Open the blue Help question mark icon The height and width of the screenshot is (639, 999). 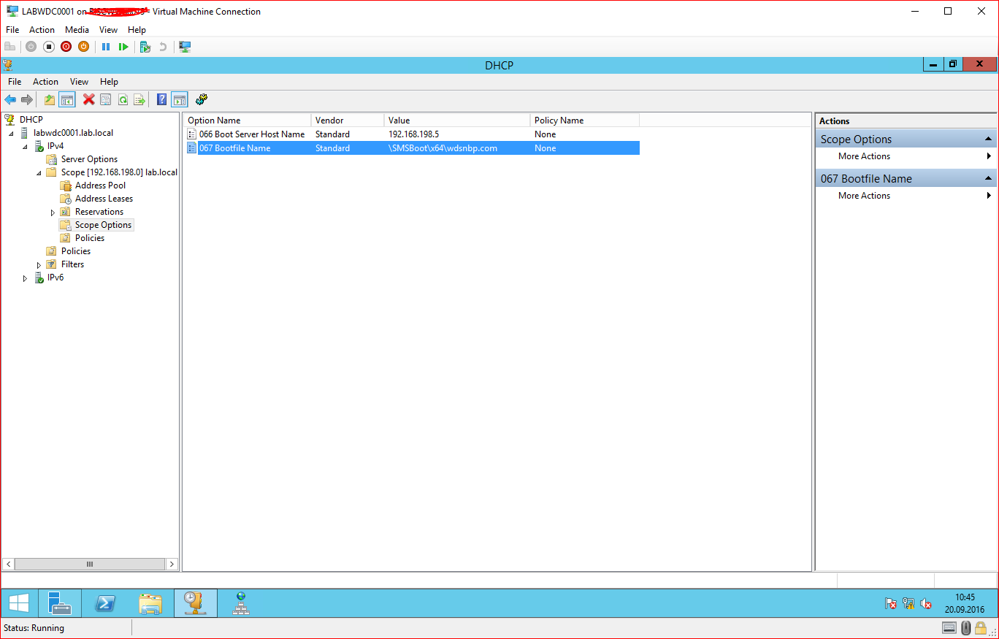(162, 99)
